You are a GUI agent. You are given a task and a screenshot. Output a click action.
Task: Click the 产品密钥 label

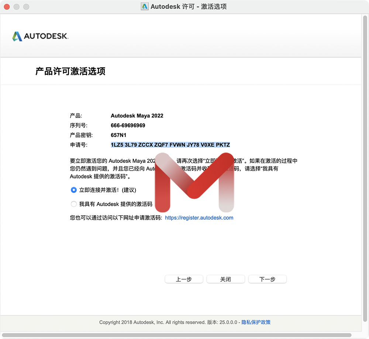[x=81, y=135]
